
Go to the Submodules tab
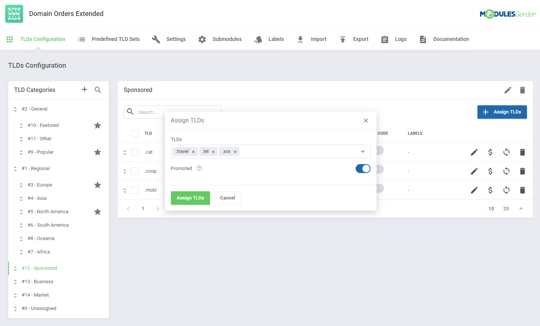[227, 39]
